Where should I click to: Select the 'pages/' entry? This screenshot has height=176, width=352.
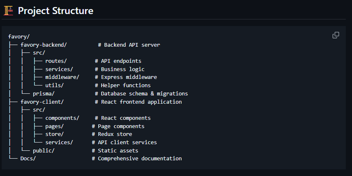click(54, 126)
